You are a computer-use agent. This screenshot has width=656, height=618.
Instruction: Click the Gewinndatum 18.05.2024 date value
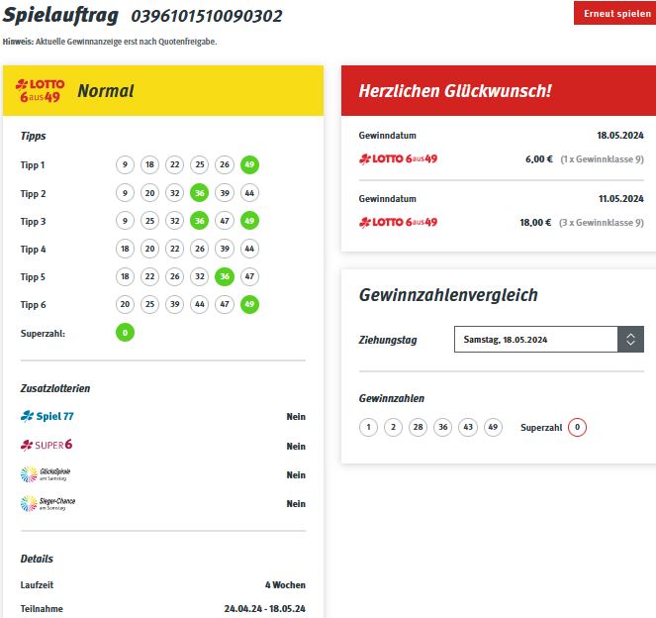point(620,136)
